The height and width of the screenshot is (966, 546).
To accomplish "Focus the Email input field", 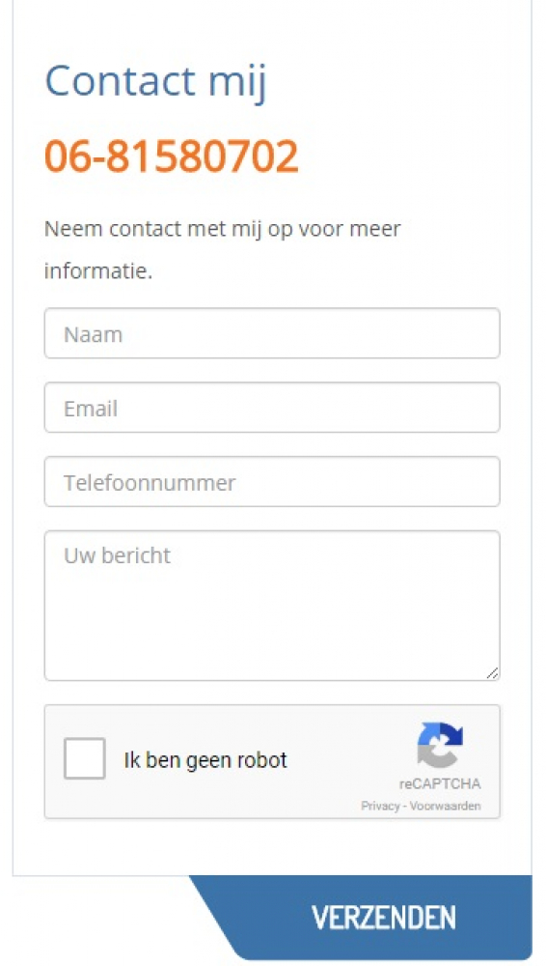I will tap(272, 408).
